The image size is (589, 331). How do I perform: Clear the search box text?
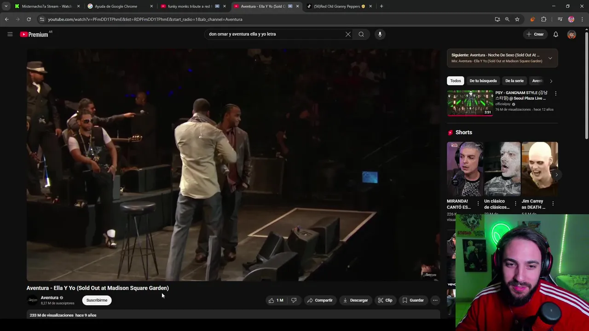(x=348, y=34)
